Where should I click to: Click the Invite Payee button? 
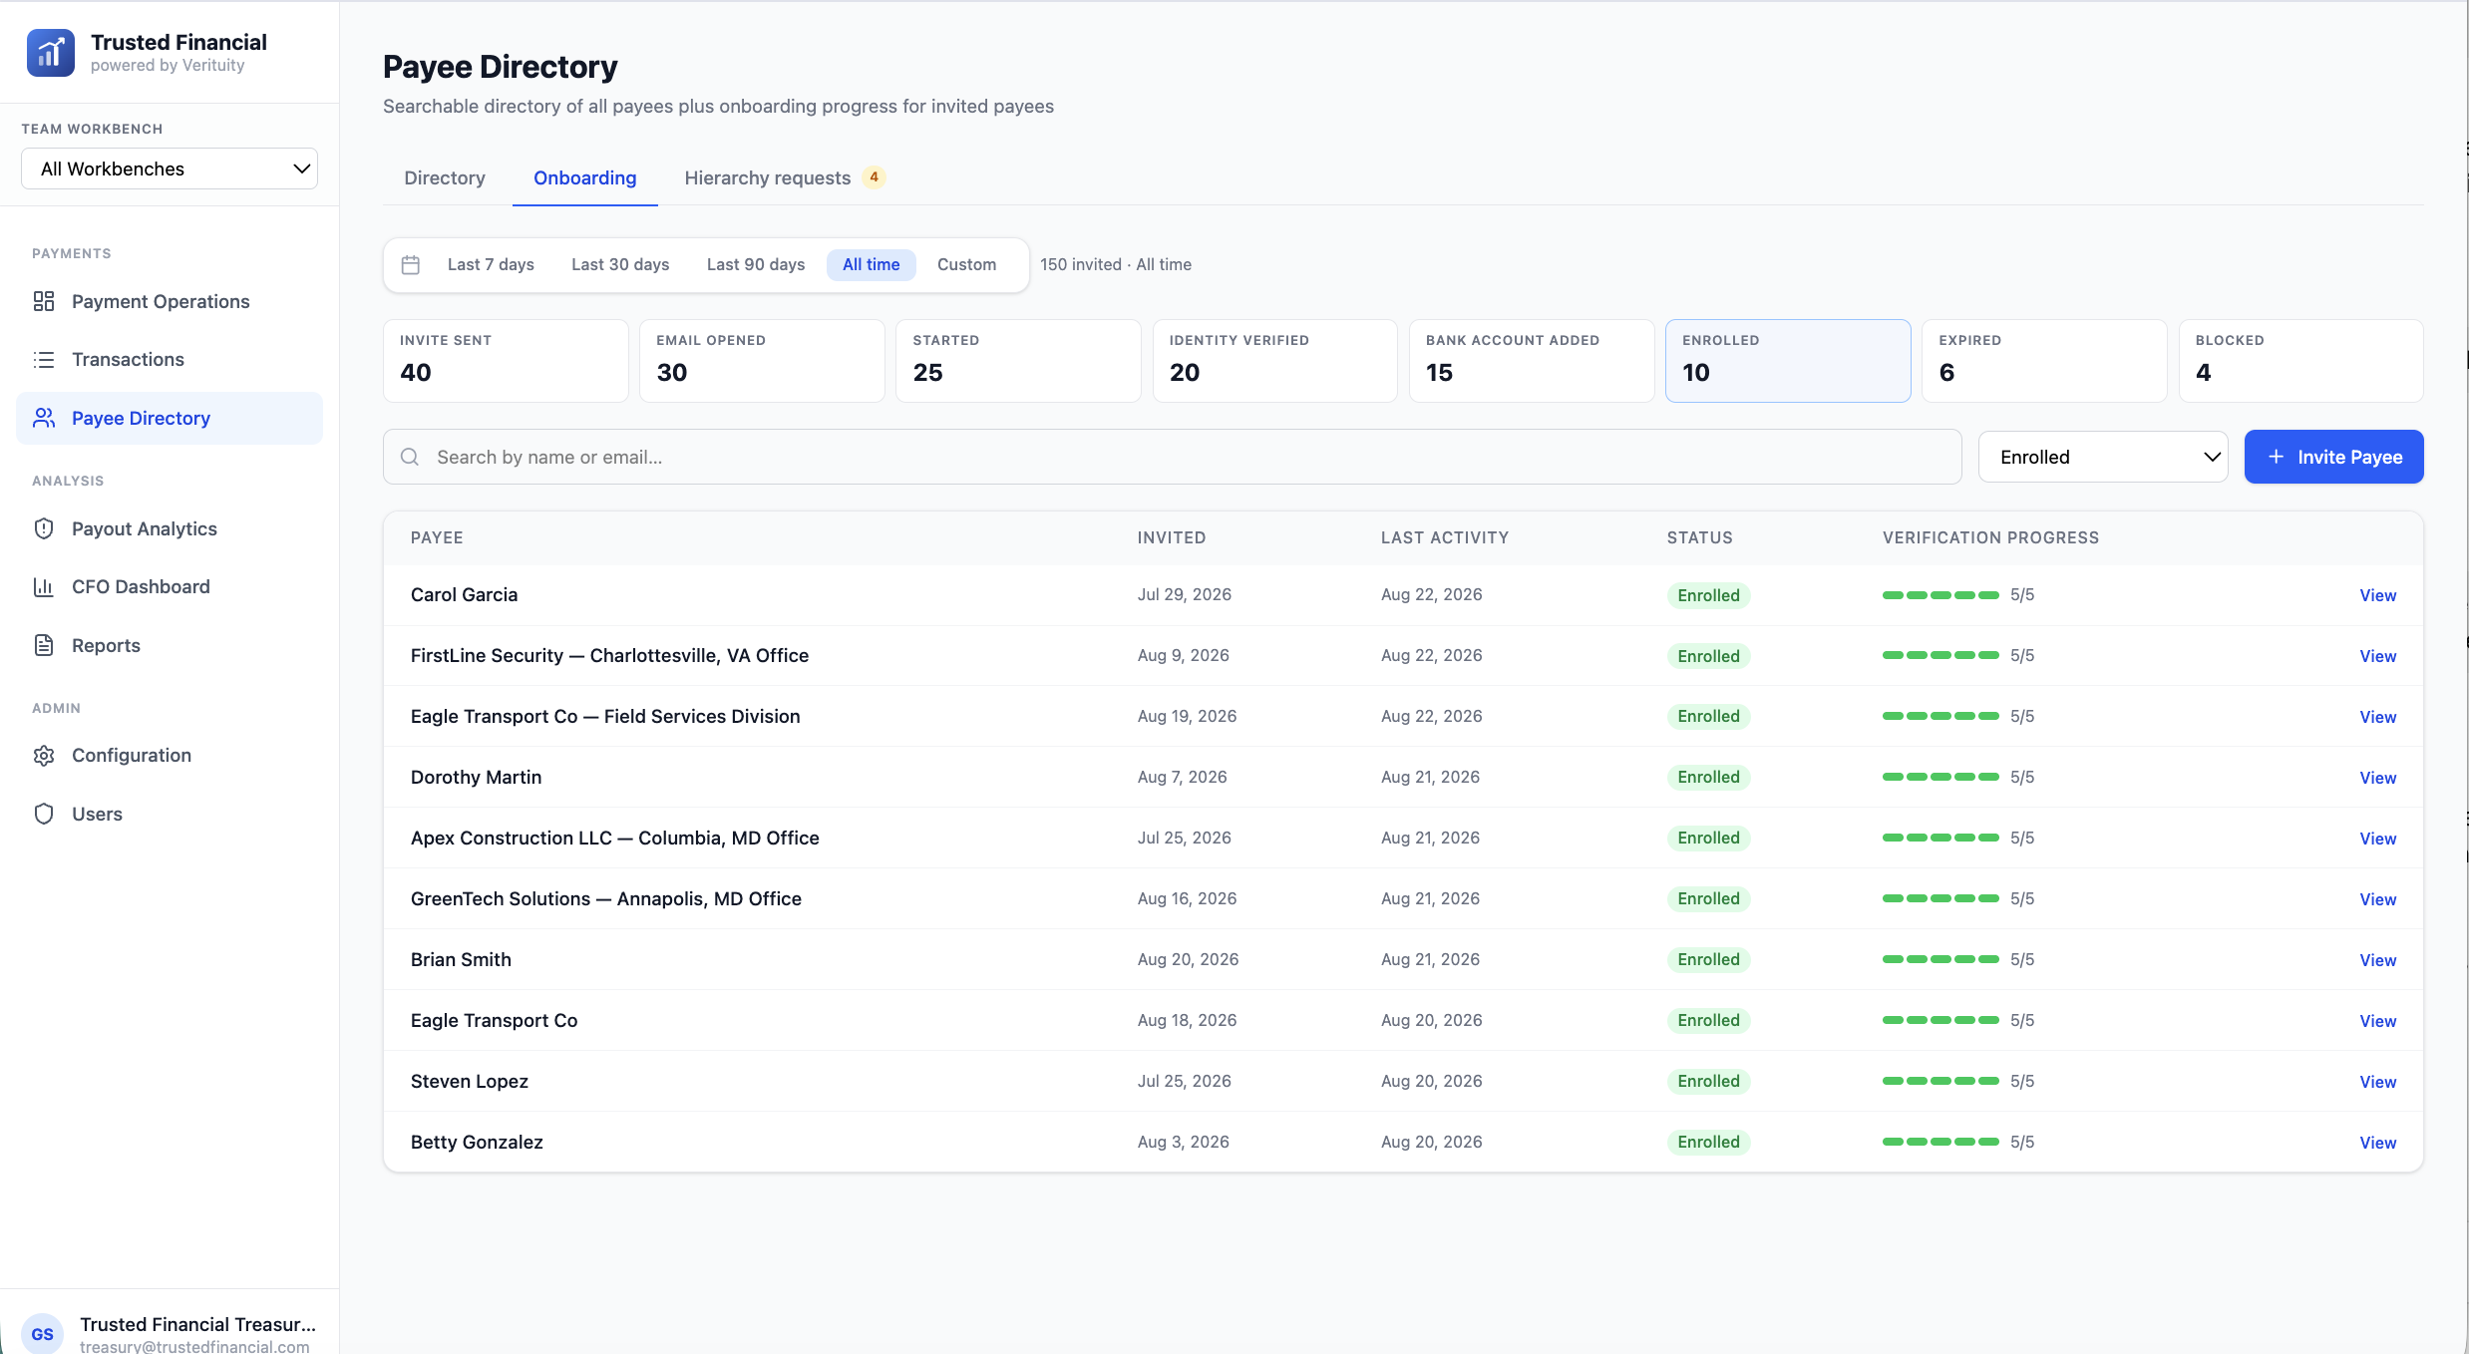coord(2334,457)
